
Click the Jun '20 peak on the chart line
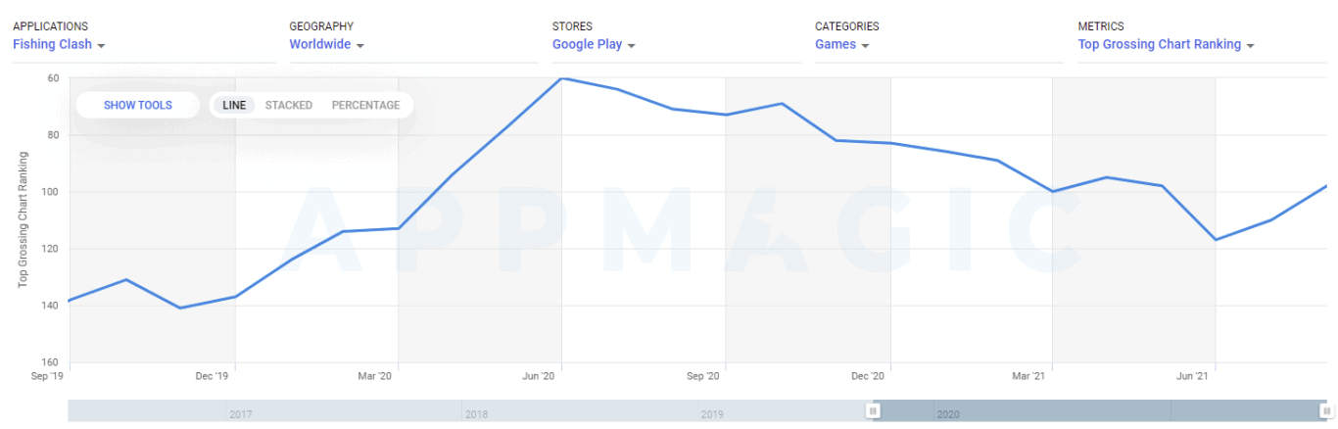pos(562,78)
